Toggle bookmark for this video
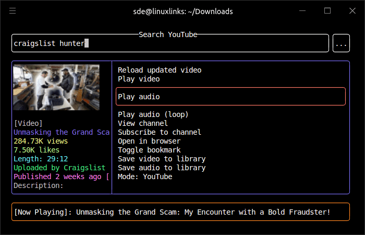 149,150
